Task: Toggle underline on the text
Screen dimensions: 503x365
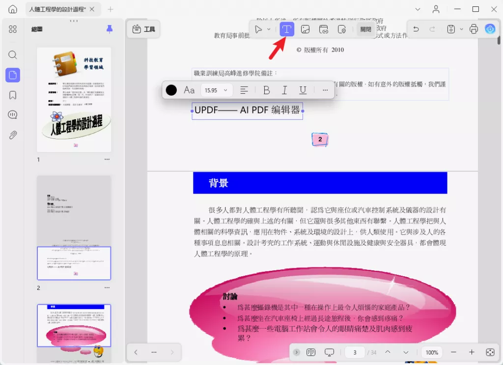Action: click(303, 90)
